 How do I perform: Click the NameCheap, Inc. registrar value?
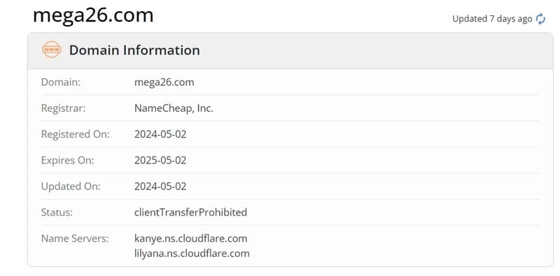coord(174,108)
